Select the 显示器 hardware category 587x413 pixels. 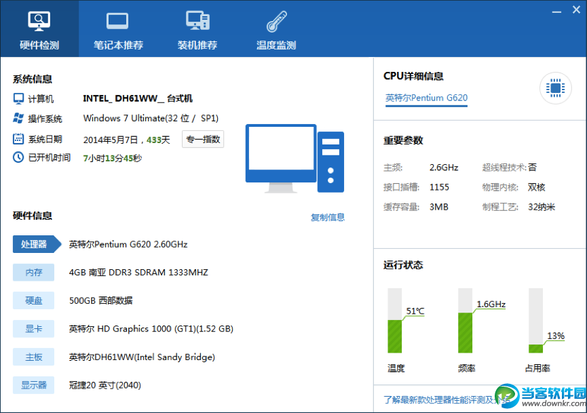(33, 385)
